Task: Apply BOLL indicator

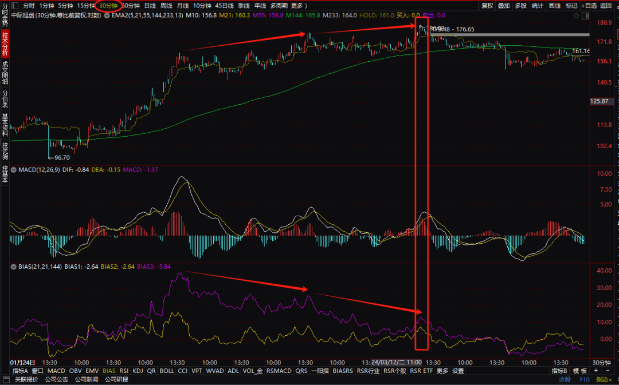Action: [x=167, y=371]
